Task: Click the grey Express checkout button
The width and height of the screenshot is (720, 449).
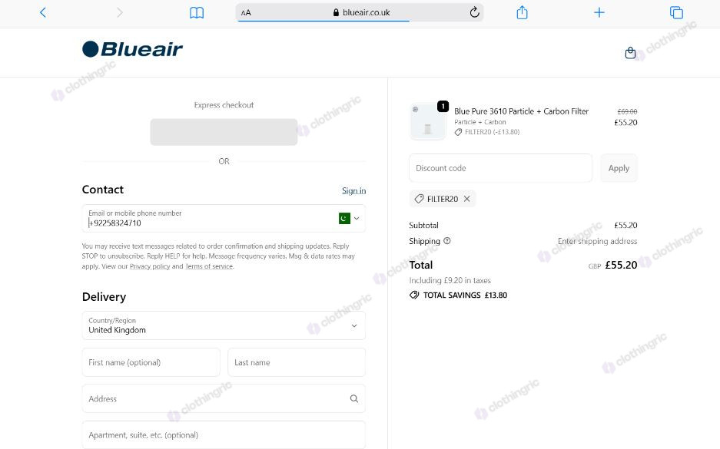Action: tap(224, 132)
